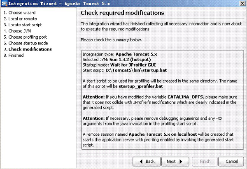The width and height of the screenshot is (247, 169).
Task: Click the JProfiler icon in the title bar
Action: [x=4, y=3]
